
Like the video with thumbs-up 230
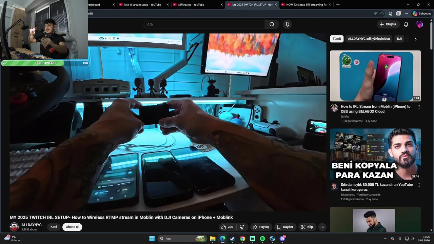point(227,227)
